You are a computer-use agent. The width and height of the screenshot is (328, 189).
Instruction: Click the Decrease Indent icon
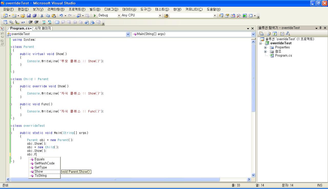pyautogui.click(x=30, y=22)
